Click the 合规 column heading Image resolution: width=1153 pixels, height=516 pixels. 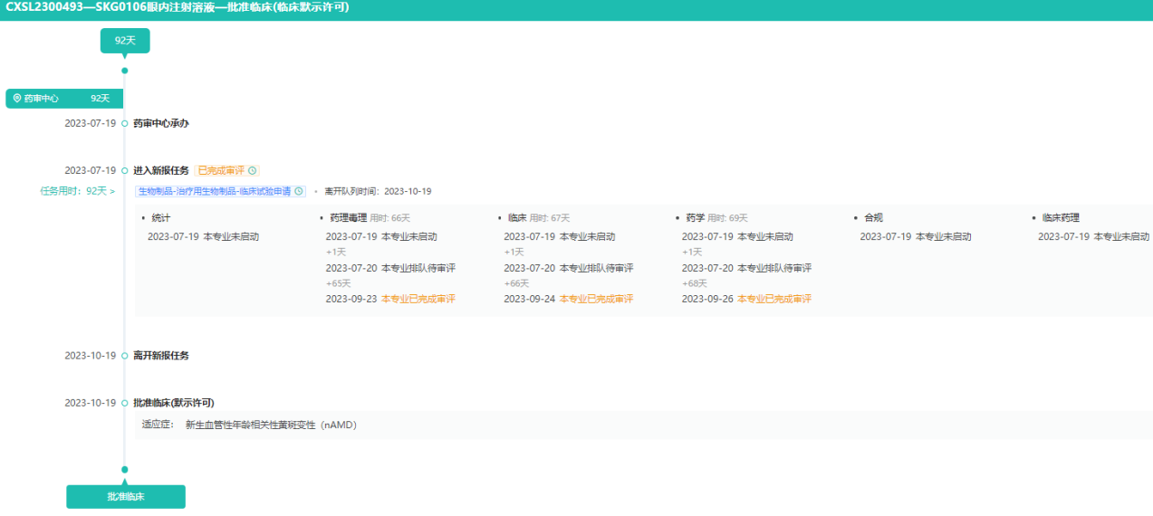[873, 218]
